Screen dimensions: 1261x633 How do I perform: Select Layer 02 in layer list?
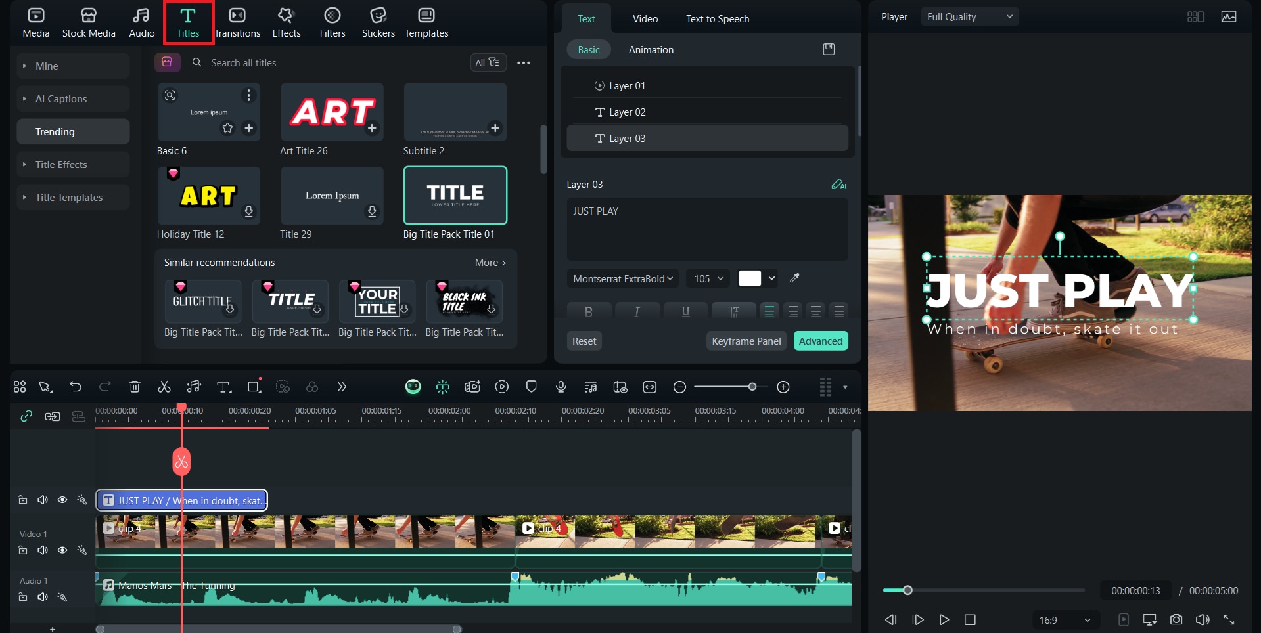[x=707, y=112]
